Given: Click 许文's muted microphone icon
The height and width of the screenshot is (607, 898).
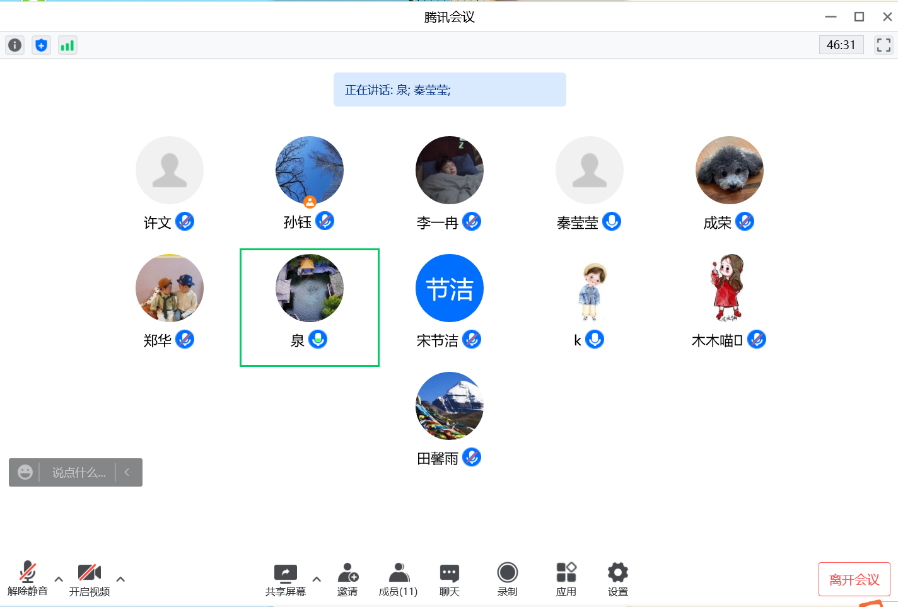Looking at the screenshot, I should click(x=185, y=221).
